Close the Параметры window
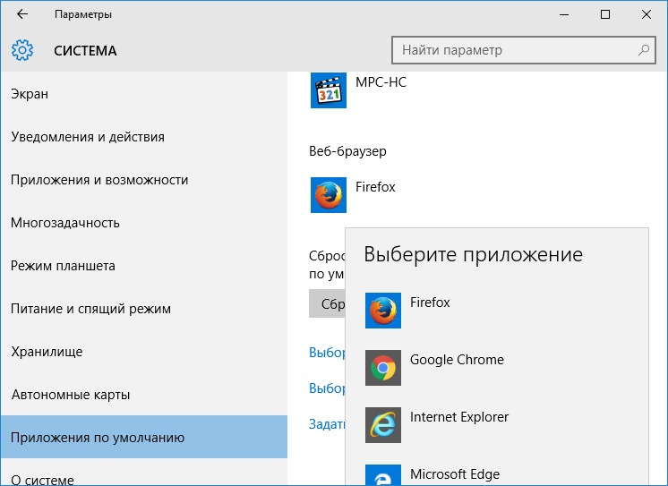Image resolution: width=668 pixels, height=486 pixels. [x=646, y=14]
